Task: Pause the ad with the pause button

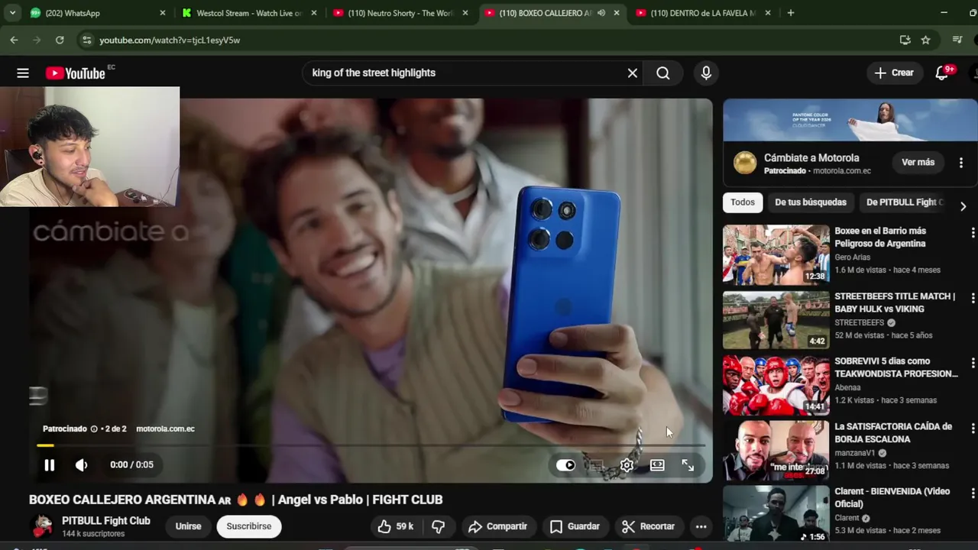Action: tap(49, 464)
